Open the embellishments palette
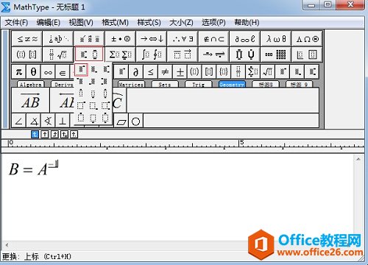 (x=89, y=39)
